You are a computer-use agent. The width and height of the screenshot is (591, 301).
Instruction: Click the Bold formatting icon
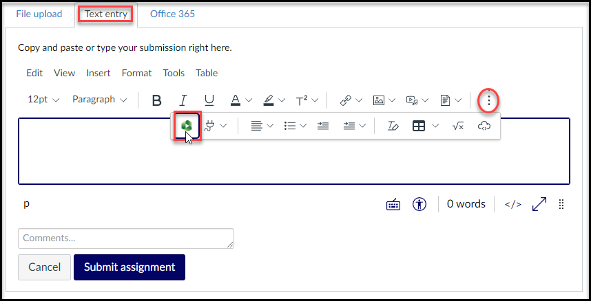156,100
